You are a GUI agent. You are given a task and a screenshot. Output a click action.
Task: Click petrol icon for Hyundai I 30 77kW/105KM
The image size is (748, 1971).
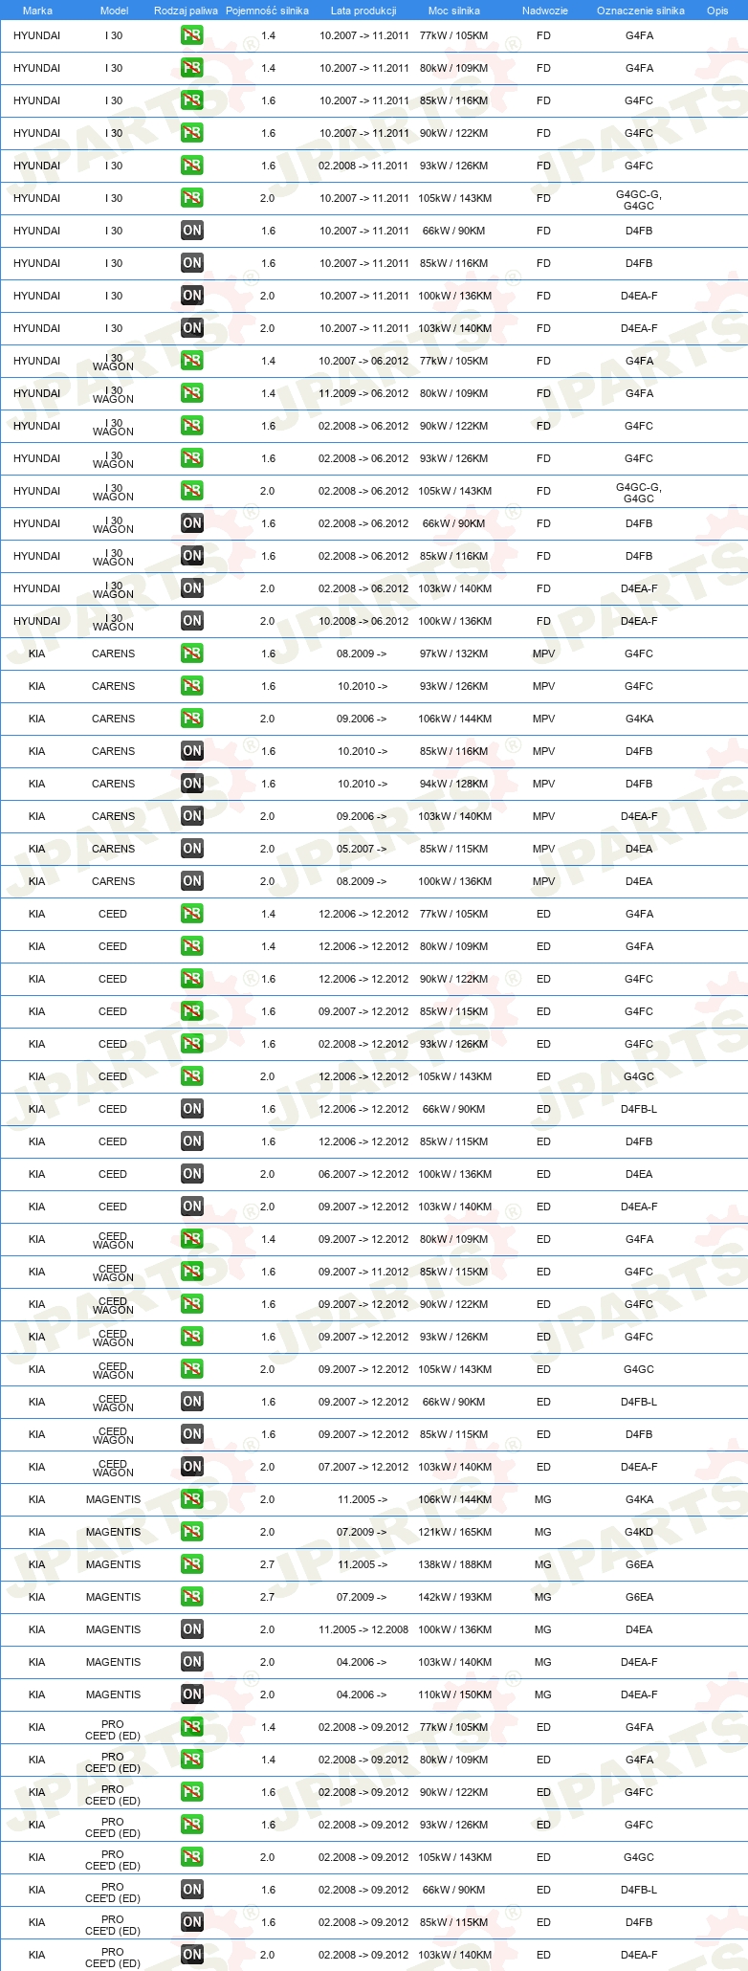tap(191, 35)
